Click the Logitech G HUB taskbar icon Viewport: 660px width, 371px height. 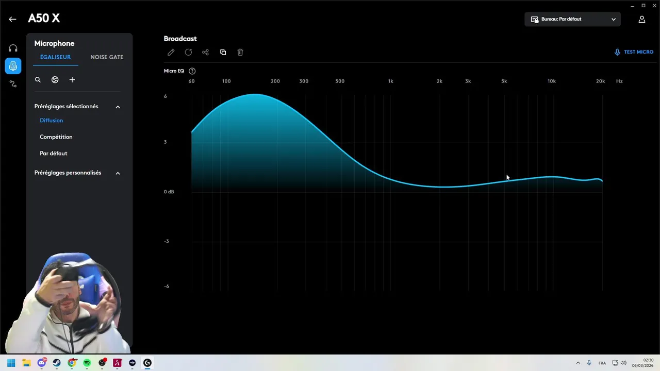pos(147,363)
